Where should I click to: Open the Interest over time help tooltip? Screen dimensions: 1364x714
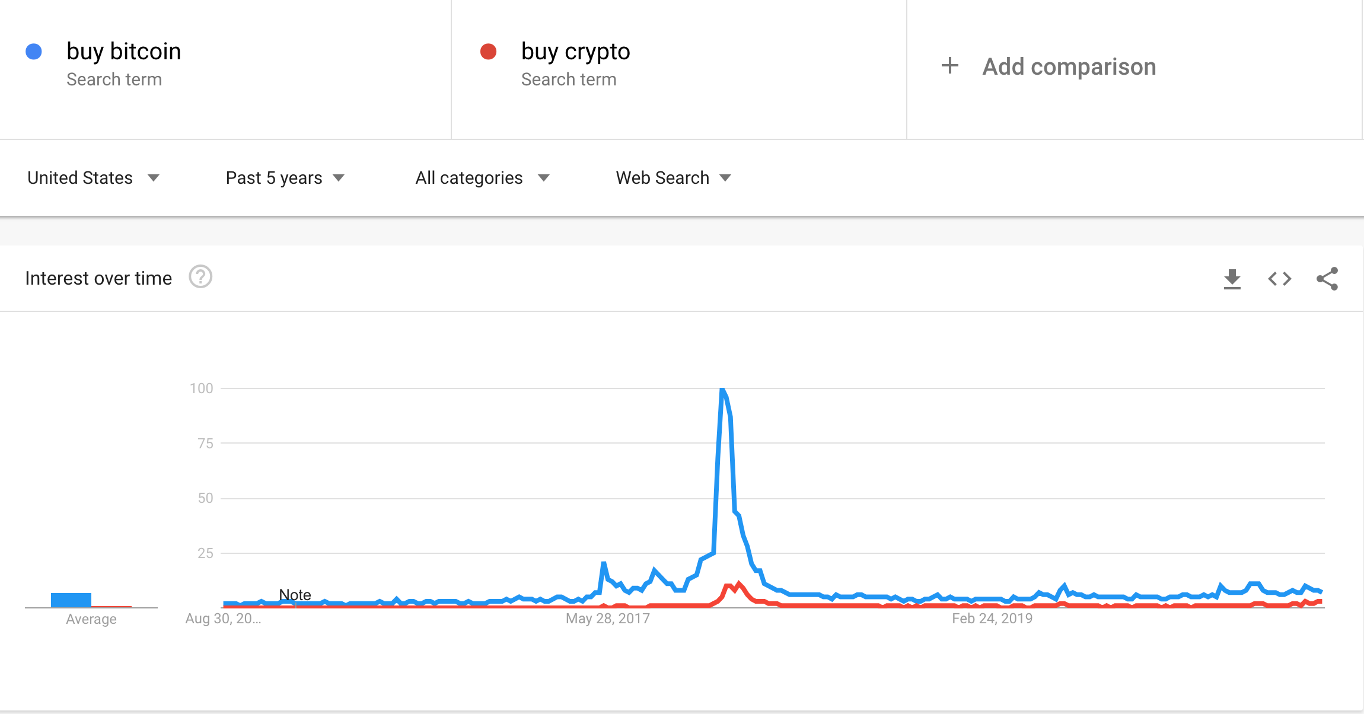click(x=200, y=277)
